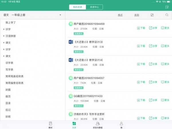Select 写字表 in the chapter list
Viewport: 172px width, 129px height.
(9, 70)
